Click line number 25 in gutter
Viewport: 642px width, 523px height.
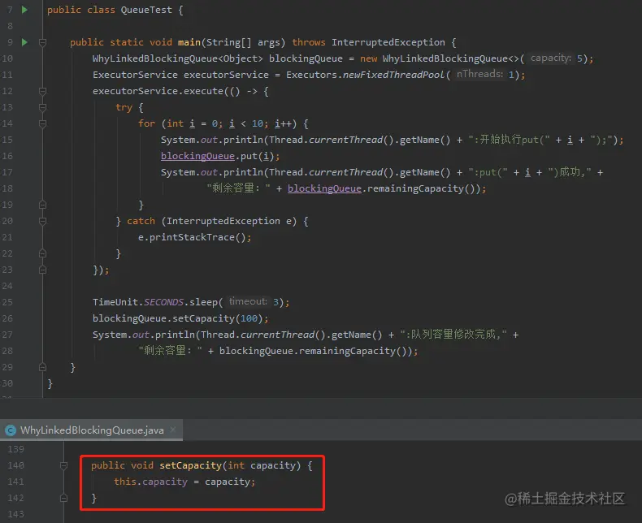(7, 302)
